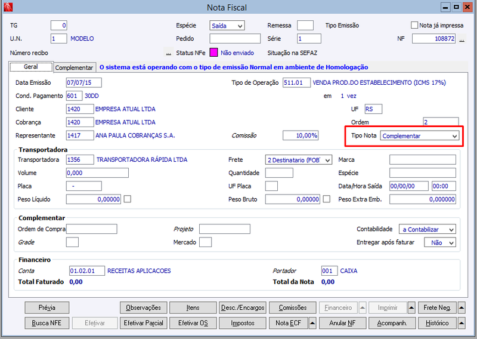Click the Placa input field
The image size is (477, 339).
(x=83, y=186)
